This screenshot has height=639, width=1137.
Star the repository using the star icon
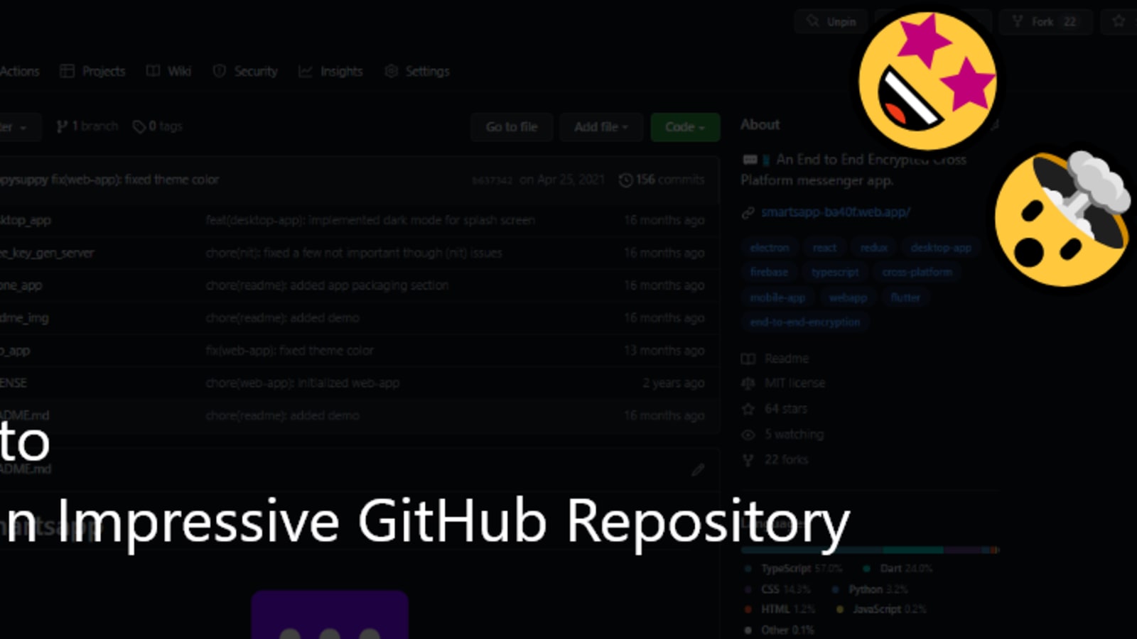1119,22
